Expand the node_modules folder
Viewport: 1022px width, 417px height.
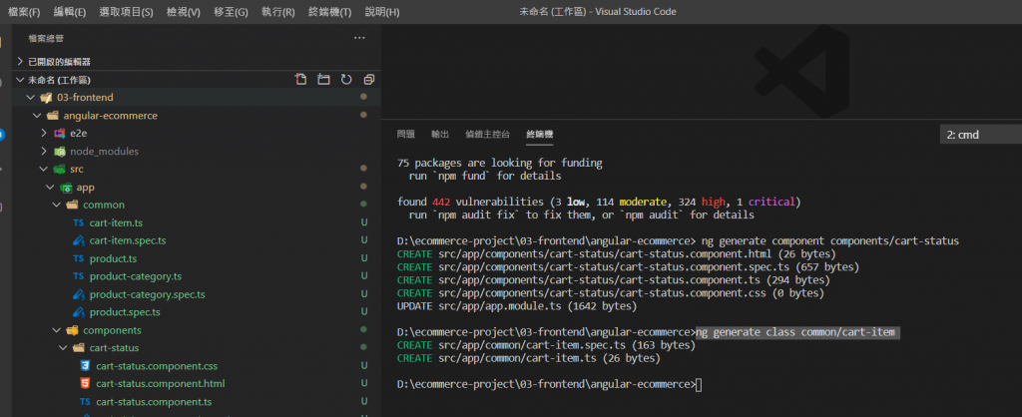coord(43,152)
